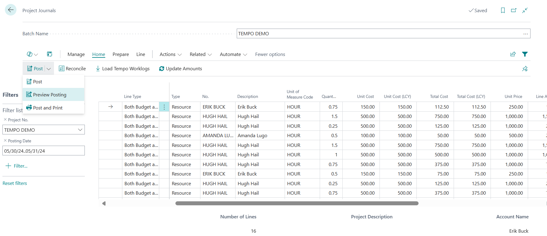Image resolution: width=547 pixels, height=236 pixels.
Task: Open Project No. filter dropdown
Action: (80, 130)
